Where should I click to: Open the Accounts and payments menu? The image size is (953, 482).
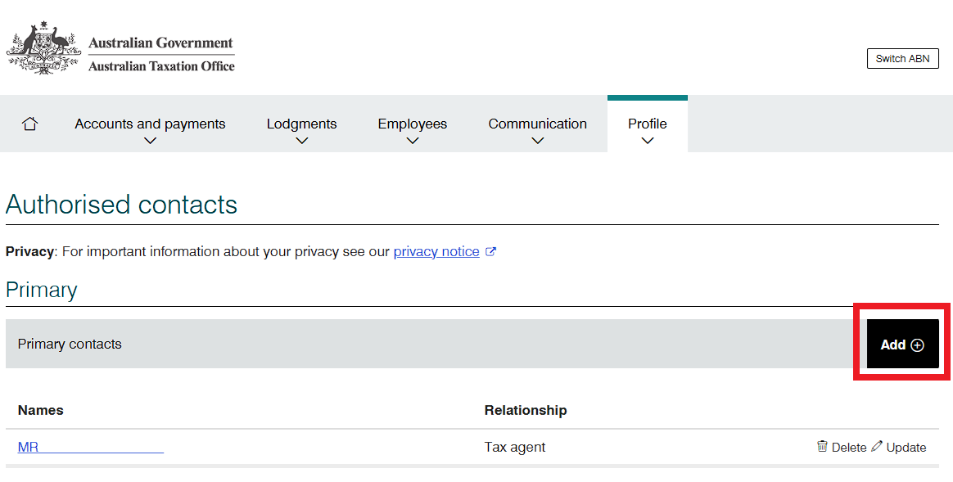pos(150,124)
